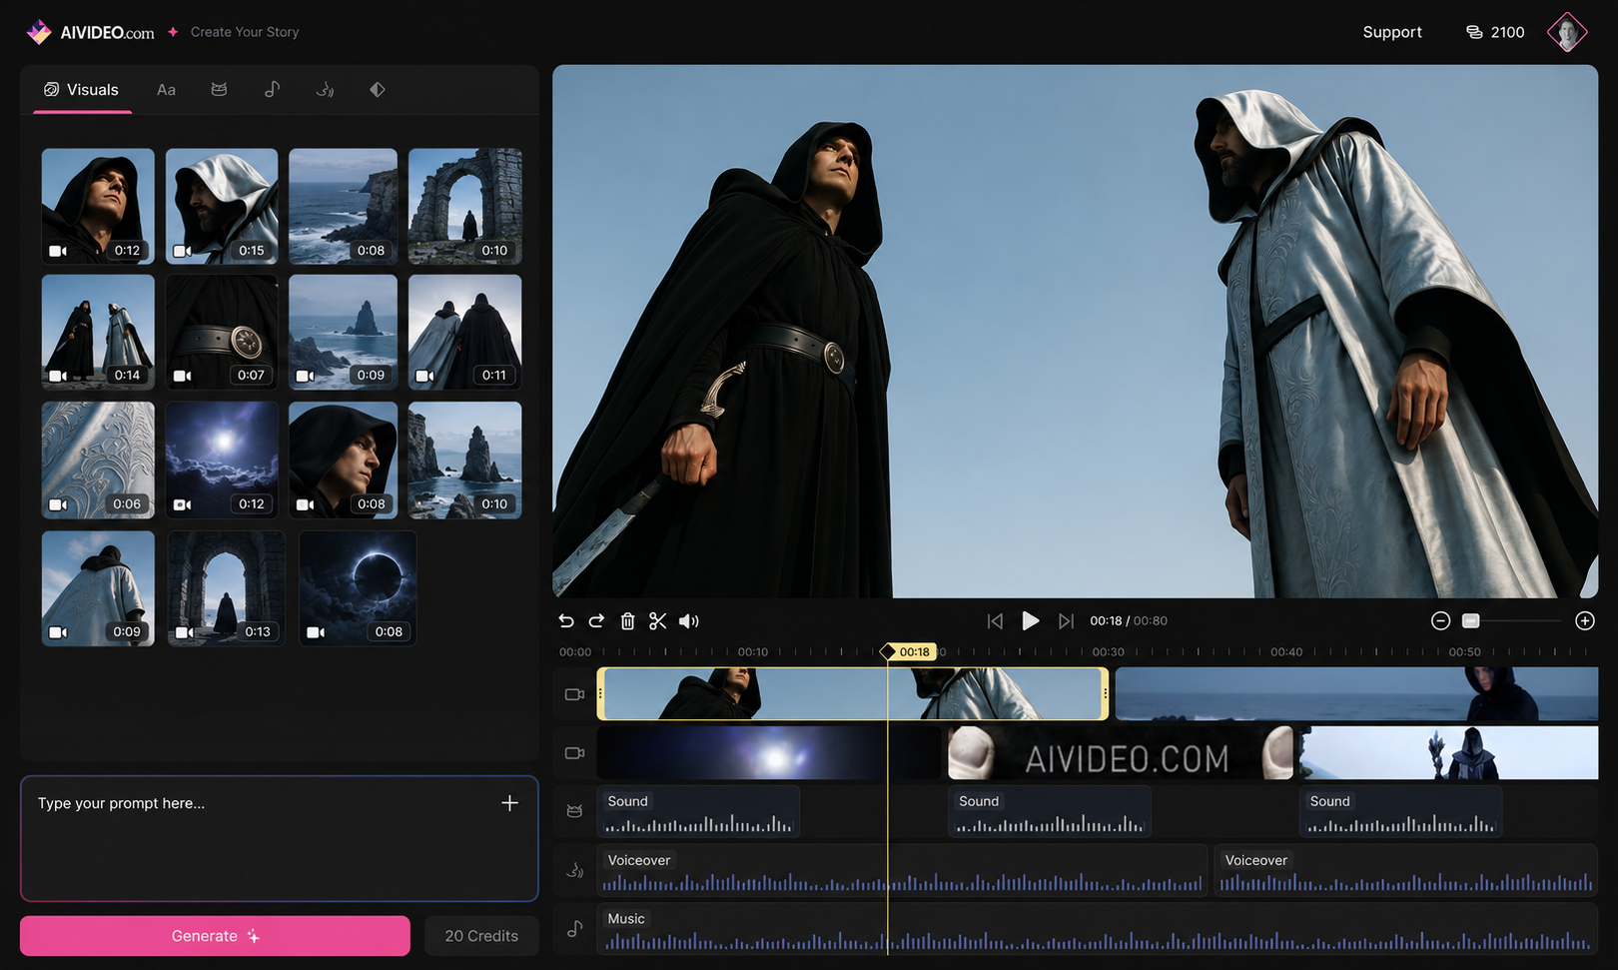The image size is (1618, 970).
Task: Skip to the next clip
Action: (x=1066, y=621)
